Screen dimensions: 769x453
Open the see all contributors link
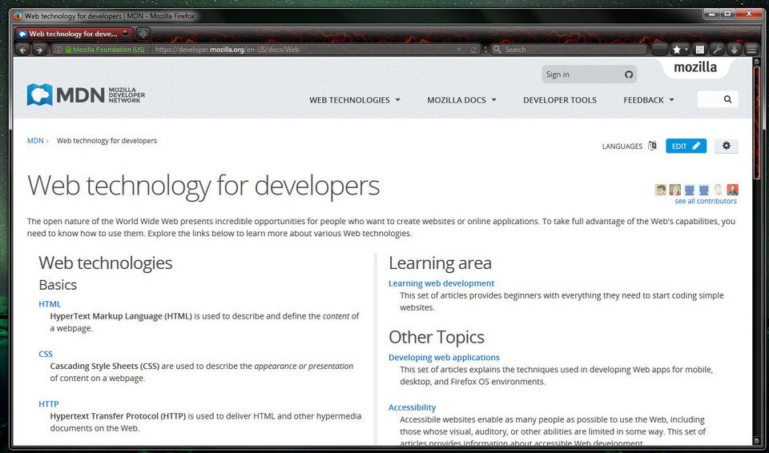(x=705, y=201)
